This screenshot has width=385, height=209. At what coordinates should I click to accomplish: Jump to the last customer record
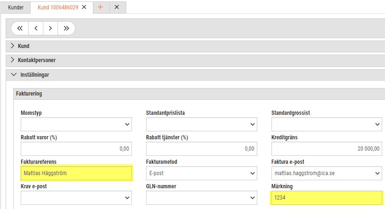(x=66, y=28)
